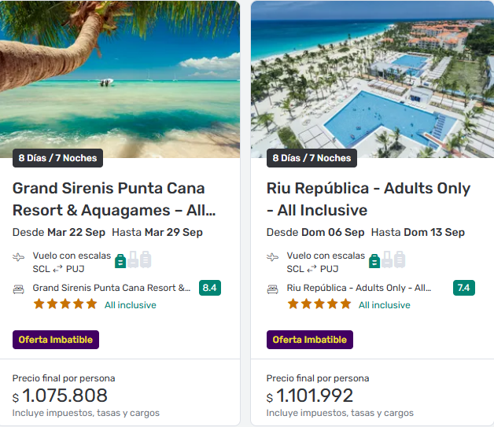Click the airplane icon on Riu República card

[273, 257]
